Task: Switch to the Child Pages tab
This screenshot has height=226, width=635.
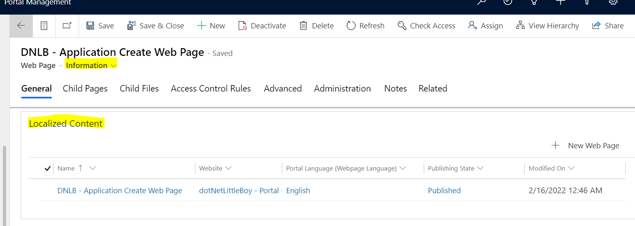Action: pyautogui.click(x=85, y=88)
